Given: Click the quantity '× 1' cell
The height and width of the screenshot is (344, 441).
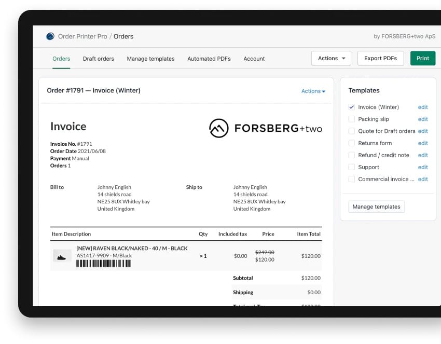Looking at the screenshot, I should [203, 256].
